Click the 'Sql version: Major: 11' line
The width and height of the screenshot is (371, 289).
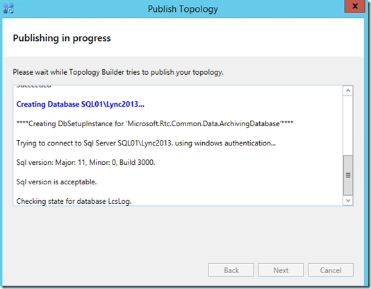(85, 162)
